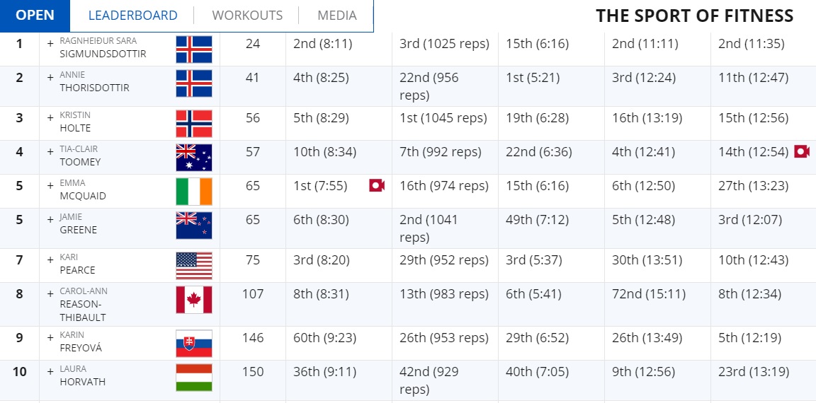Click Canadian flag beside Carol-Ann Reason-Thibault

pos(194,300)
